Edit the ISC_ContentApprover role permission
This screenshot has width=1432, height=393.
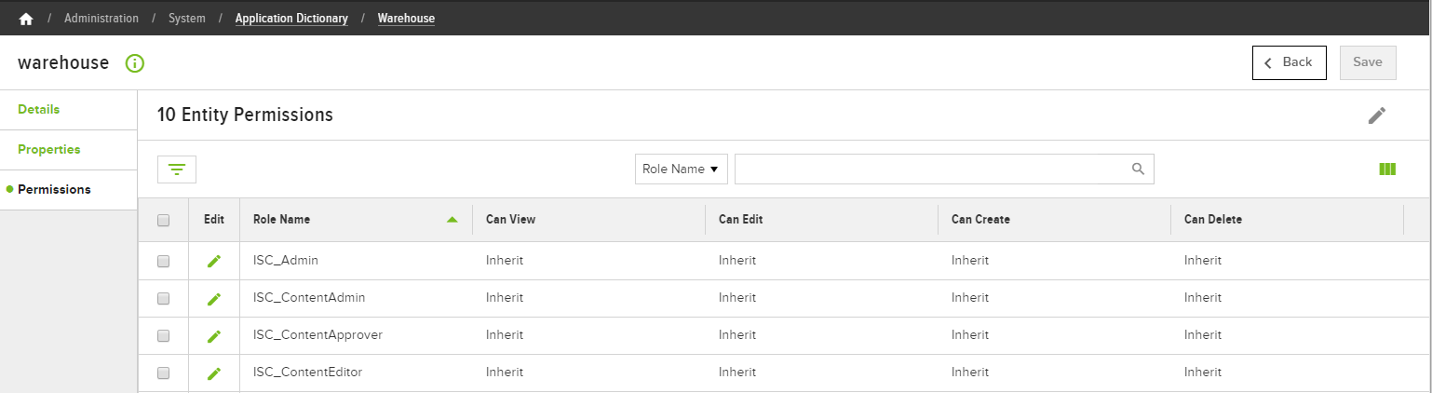click(214, 336)
